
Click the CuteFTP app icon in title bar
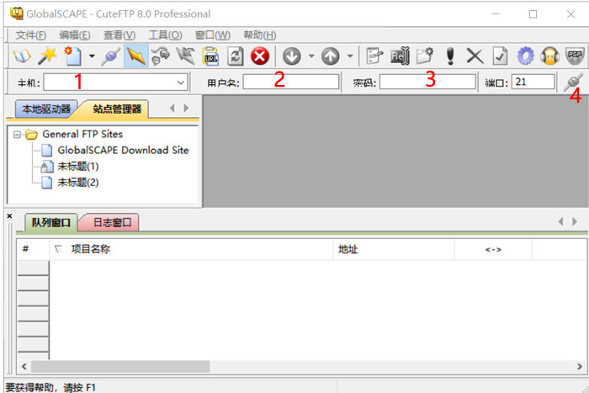[x=17, y=13]
